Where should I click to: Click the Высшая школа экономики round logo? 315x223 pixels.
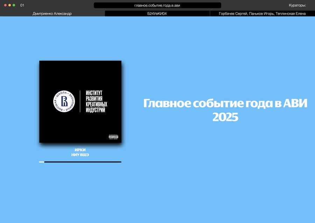64,101
